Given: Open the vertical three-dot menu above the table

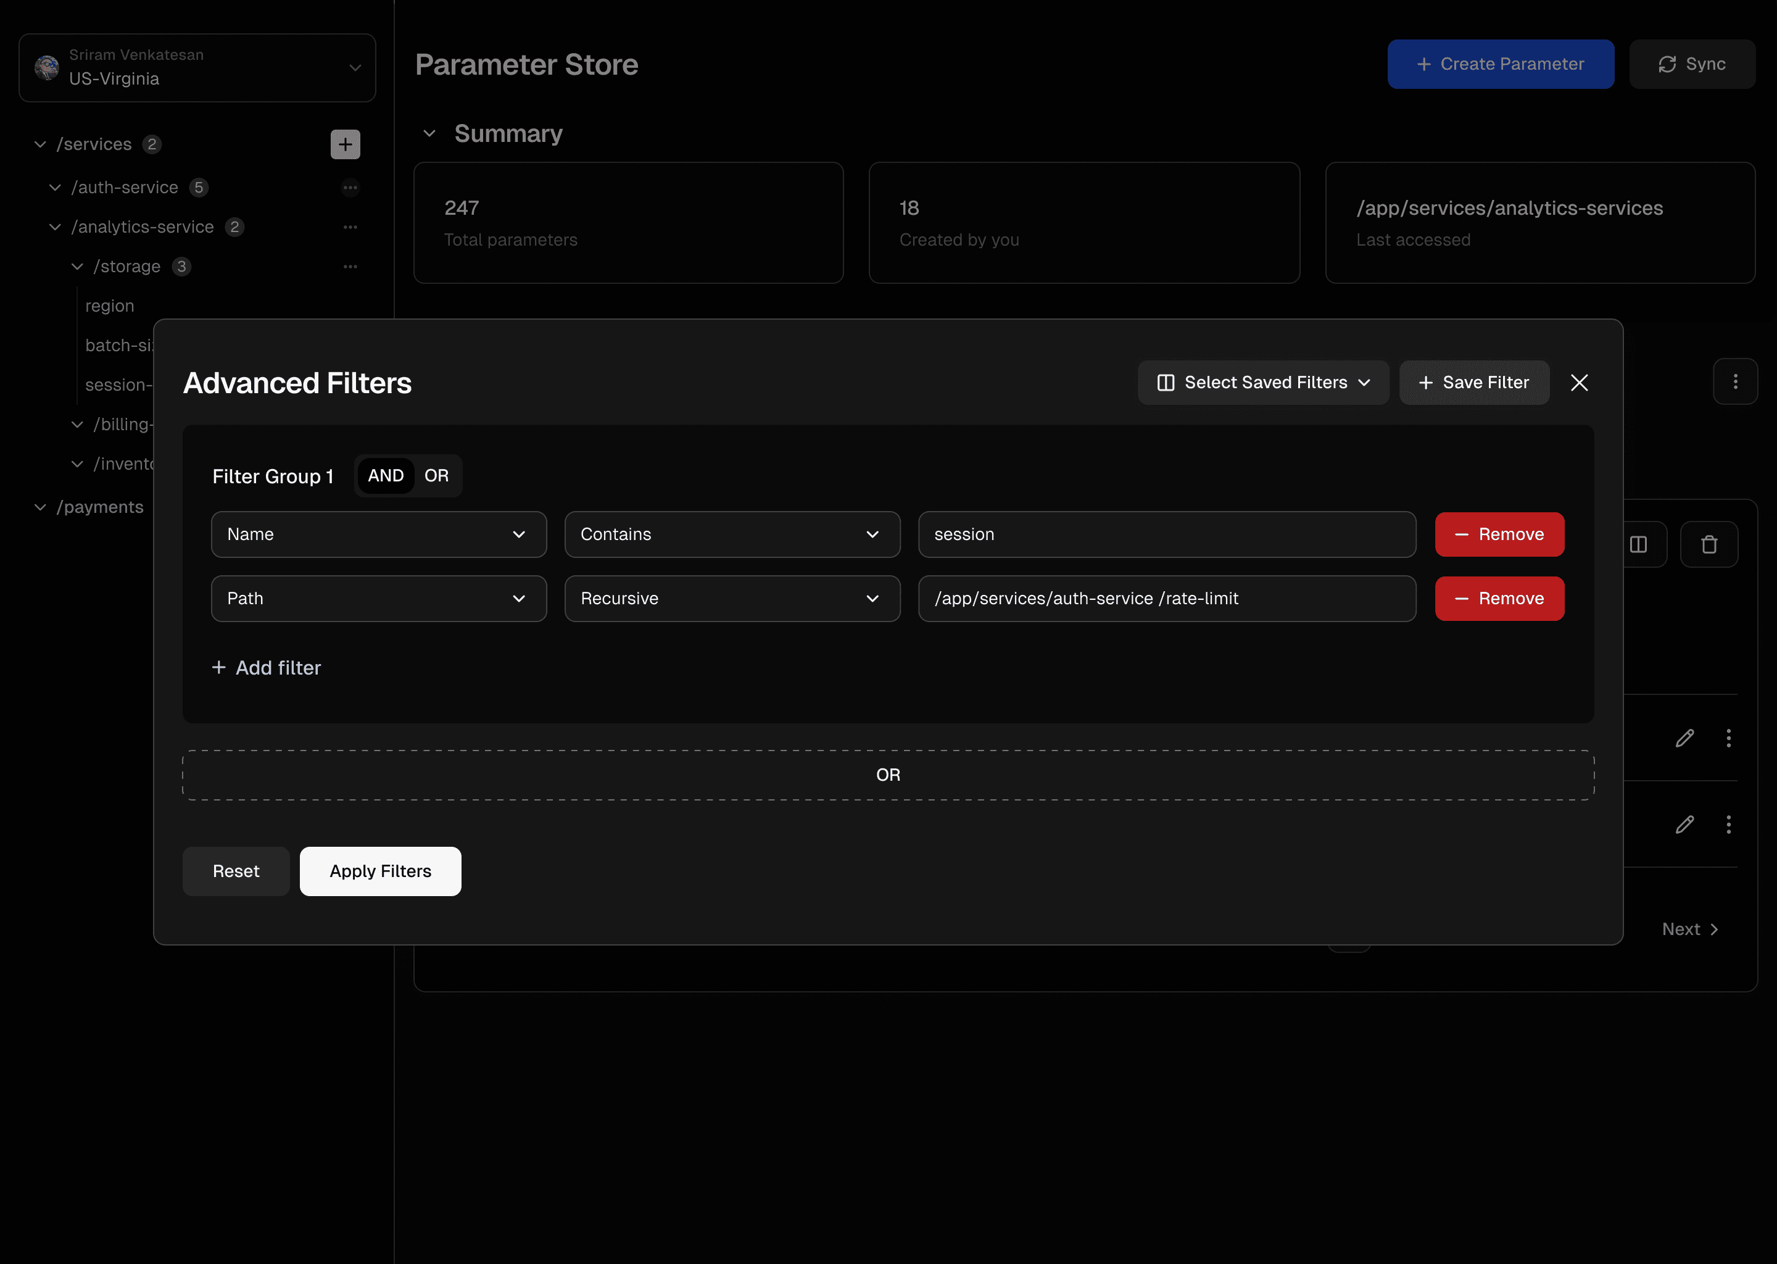Looking at the screenshot, I should 1735,381.
